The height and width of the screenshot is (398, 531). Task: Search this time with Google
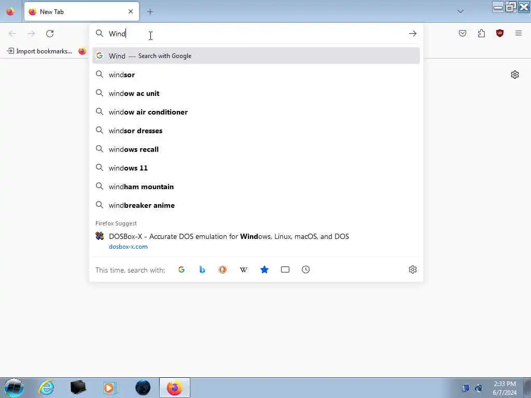[181, 269]
